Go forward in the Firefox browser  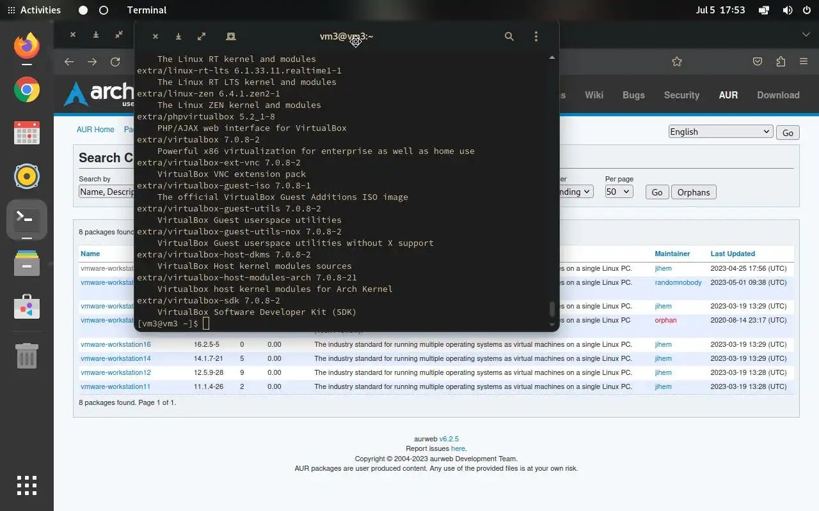[92, 61]
